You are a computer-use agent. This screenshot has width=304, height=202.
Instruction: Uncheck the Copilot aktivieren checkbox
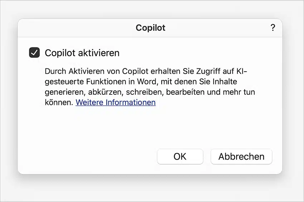tap(34, 52)
